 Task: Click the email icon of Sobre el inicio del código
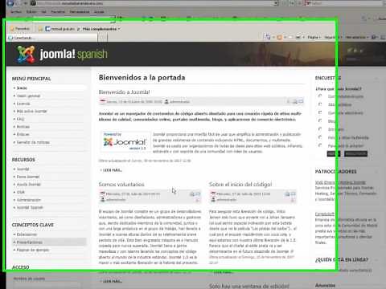click(x=294, y=194)
